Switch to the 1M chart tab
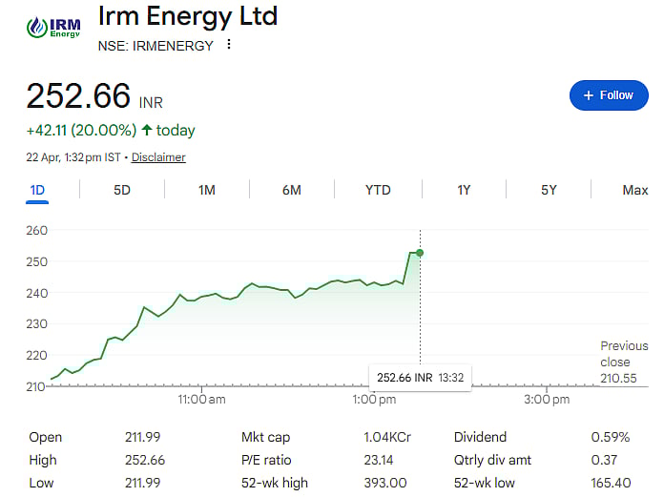The width and height of the screenshot is (664, 497). (x=207, y=190)
